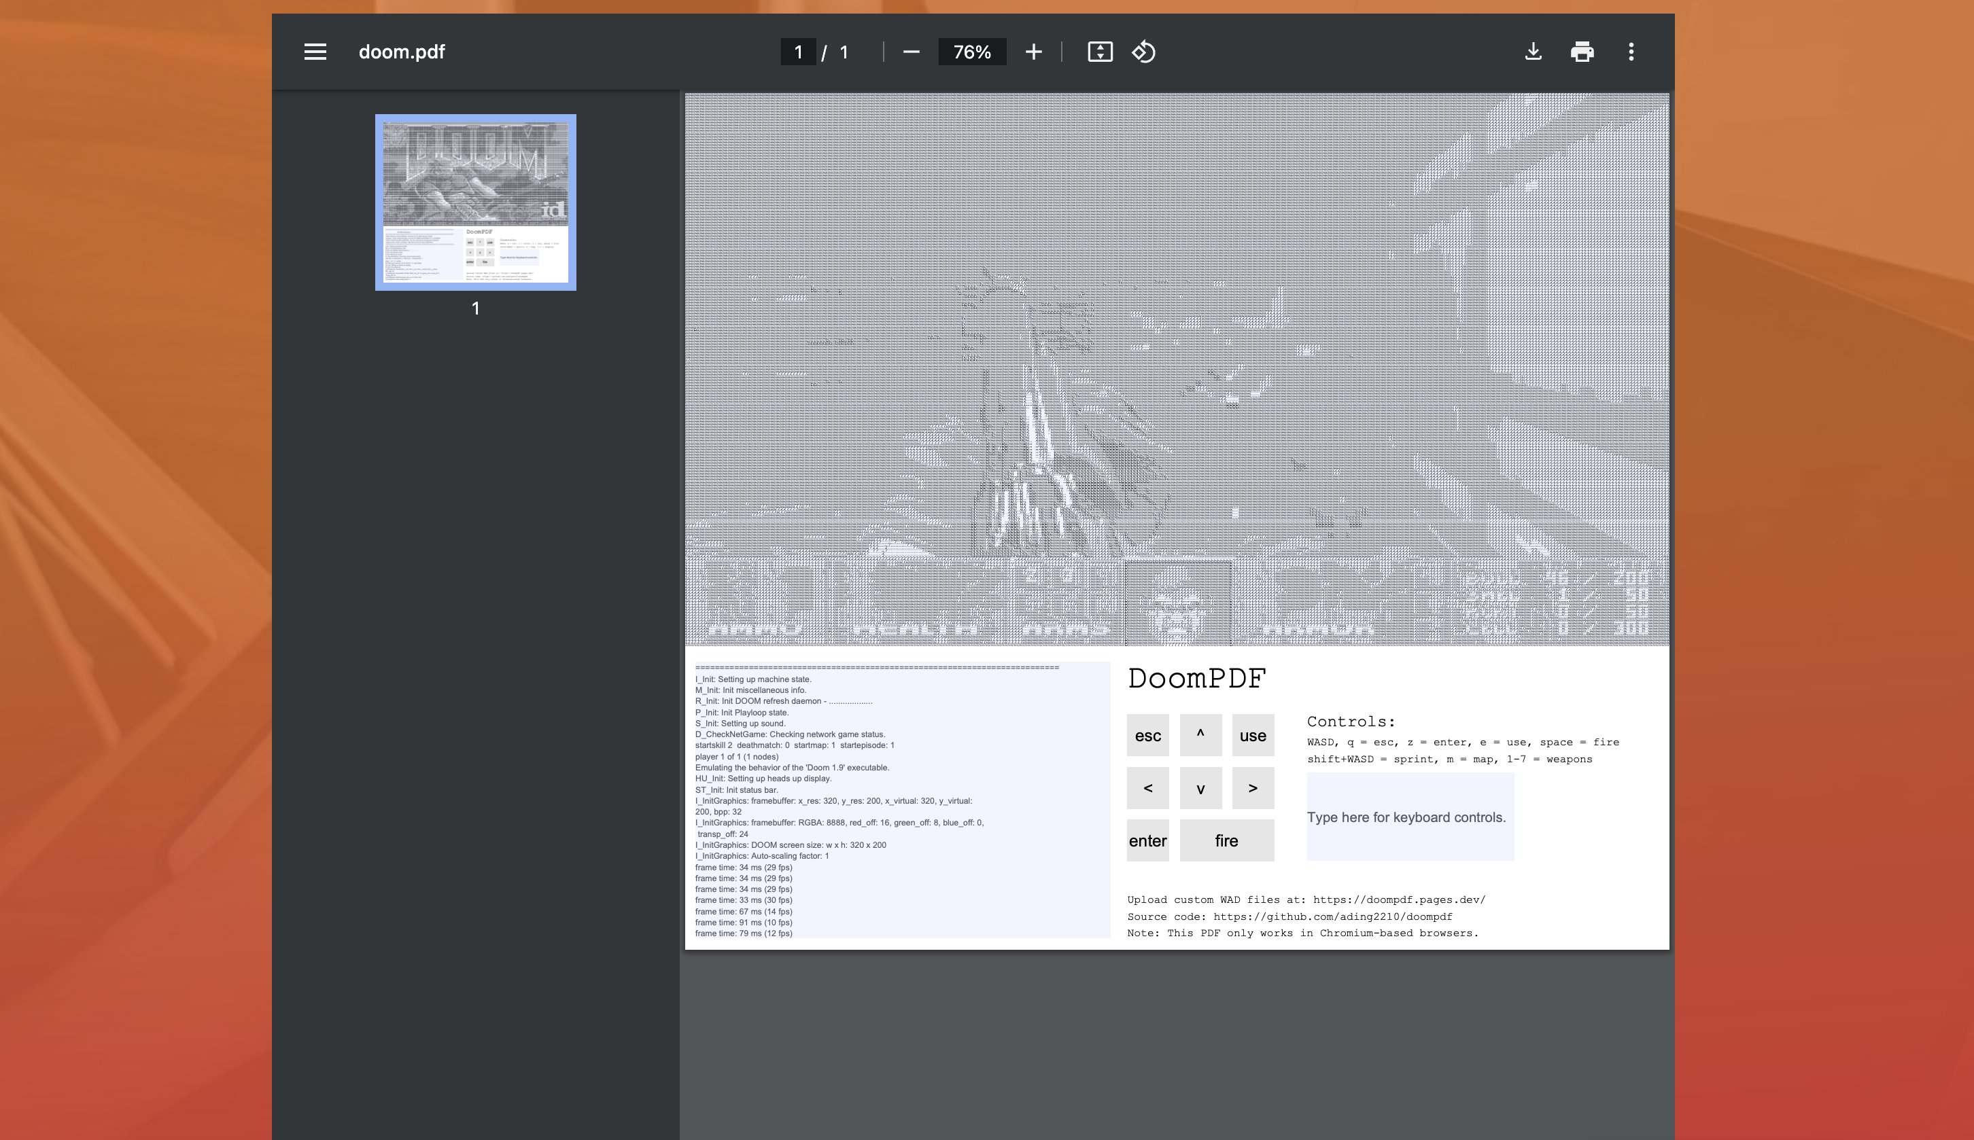Edit the current page number field
The height and width of the screenshot is (1140, 1974).
click(798, 52)
